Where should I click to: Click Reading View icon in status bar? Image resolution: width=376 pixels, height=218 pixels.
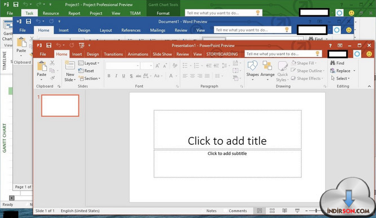285,211
